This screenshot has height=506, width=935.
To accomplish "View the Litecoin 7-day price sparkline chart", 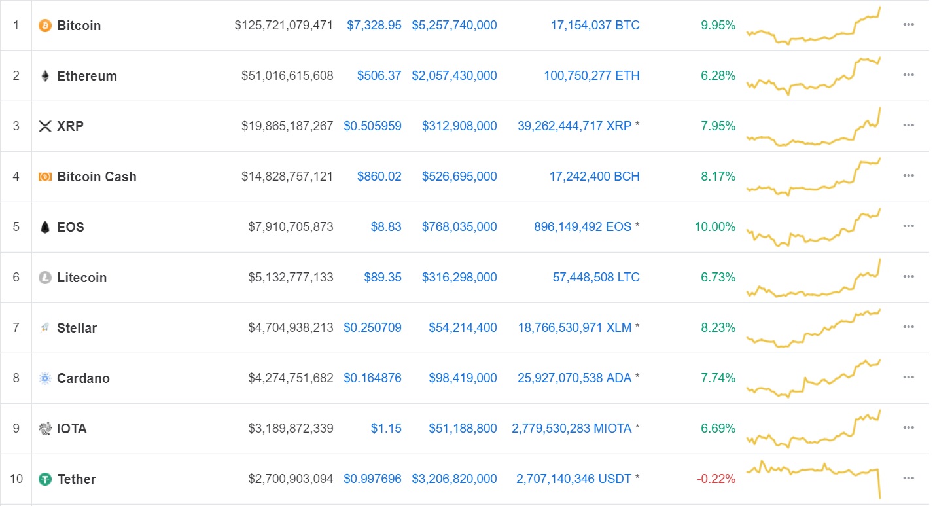I will point(813,278).
